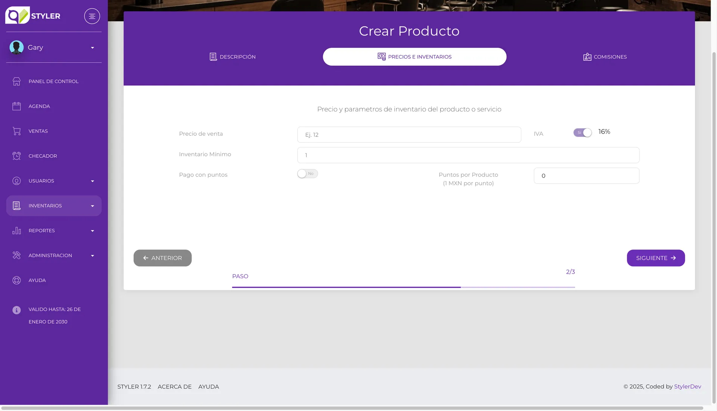
Task: Click the validity info circle icon
Action: pos(16,310)
